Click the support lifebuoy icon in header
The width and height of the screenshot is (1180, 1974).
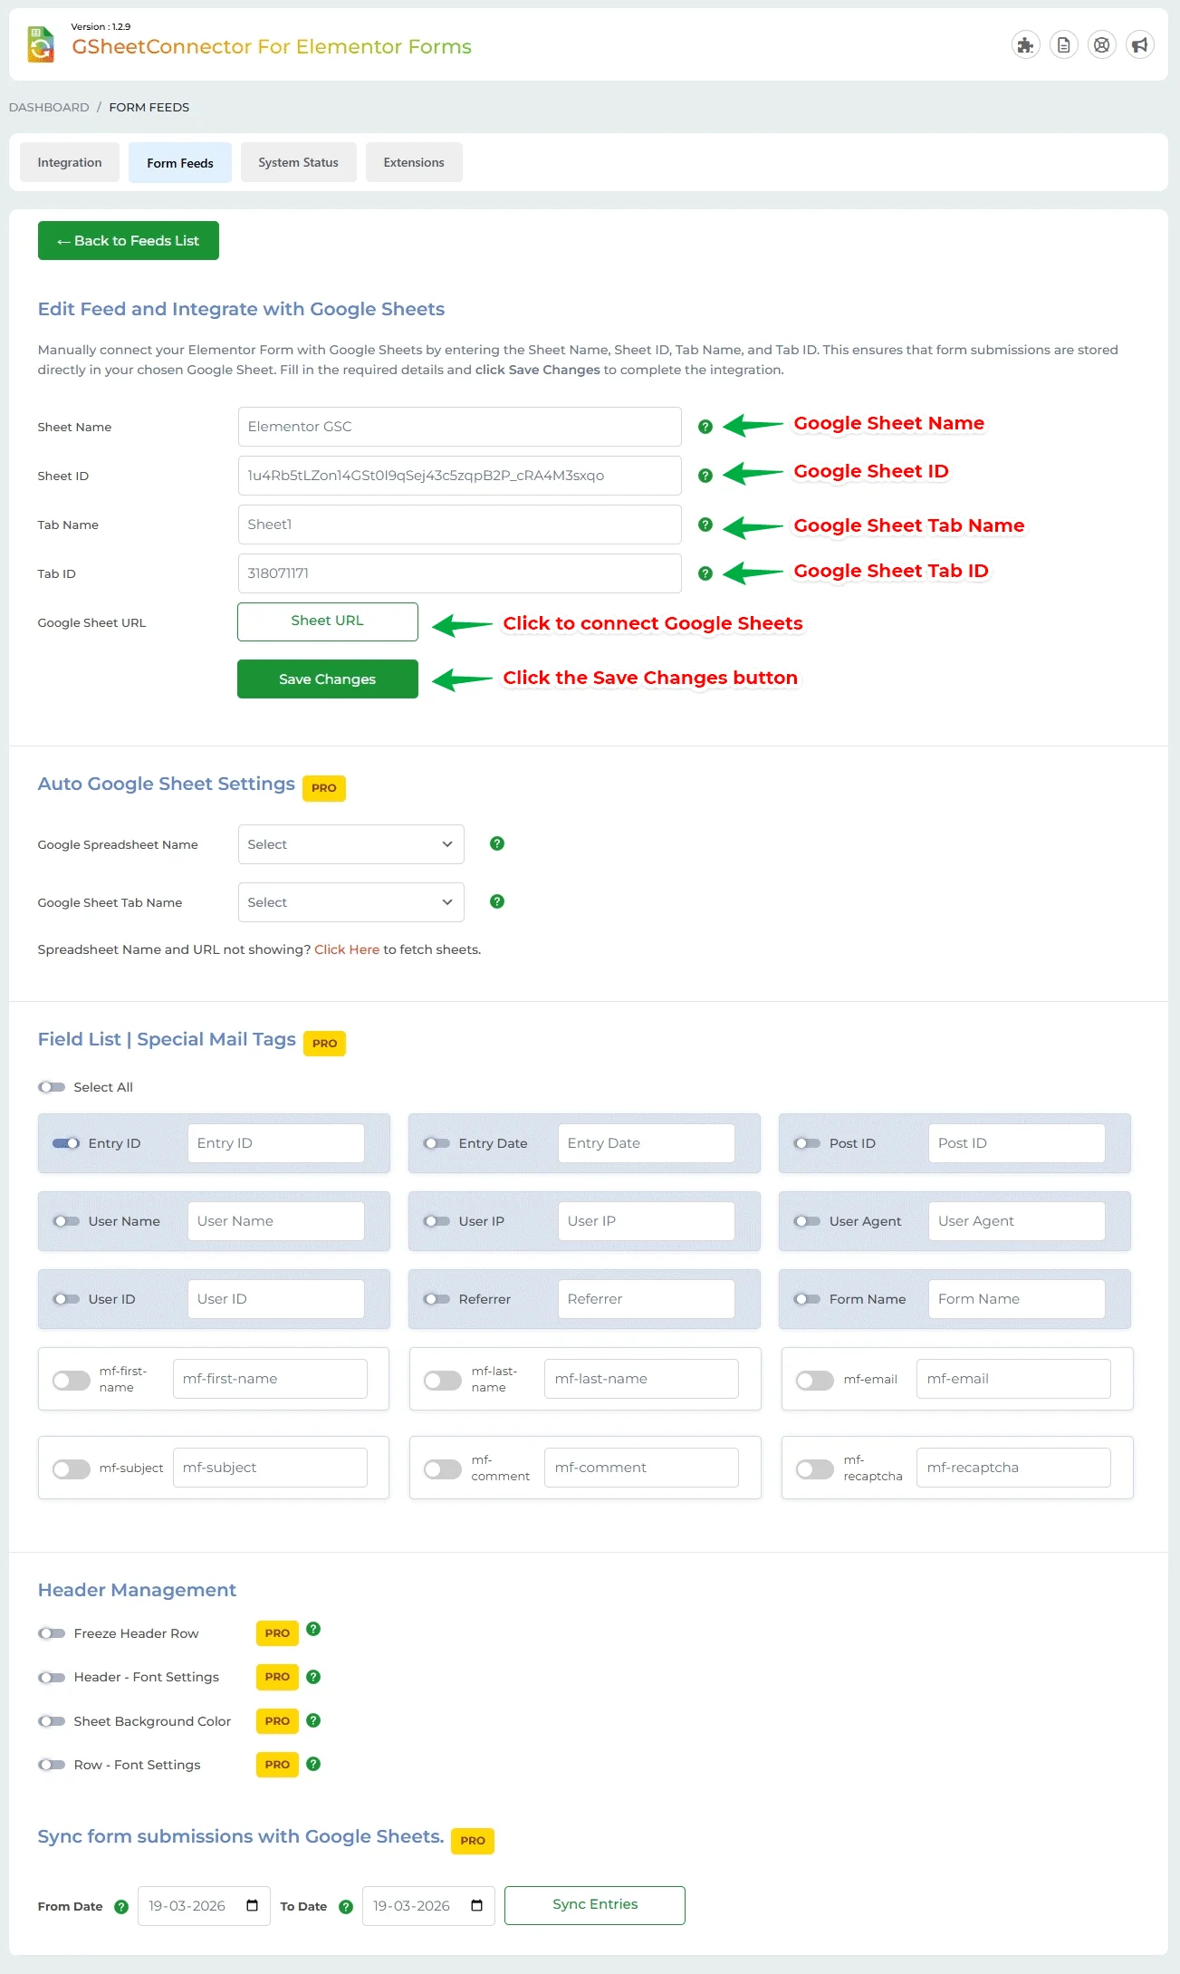1101,44
